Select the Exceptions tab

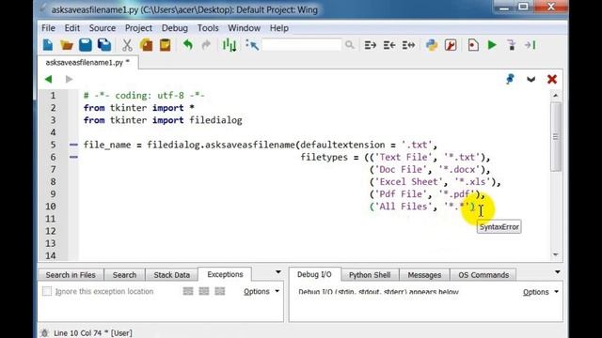[x=225, y=274]
